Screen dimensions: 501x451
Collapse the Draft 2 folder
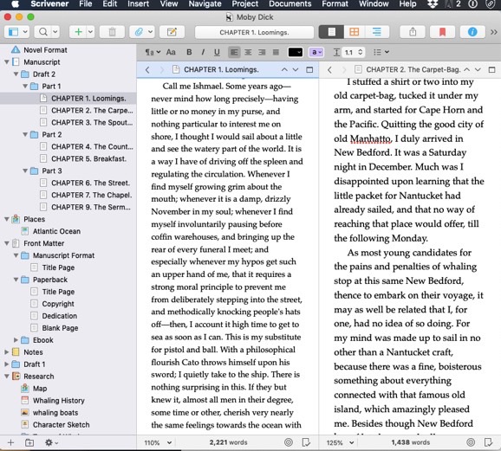[16, 74]
